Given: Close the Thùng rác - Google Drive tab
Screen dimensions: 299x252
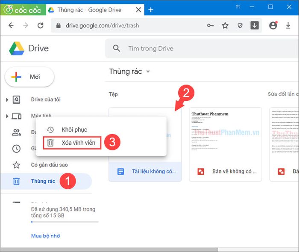Looking at the screenshot, I should point(139,10).
